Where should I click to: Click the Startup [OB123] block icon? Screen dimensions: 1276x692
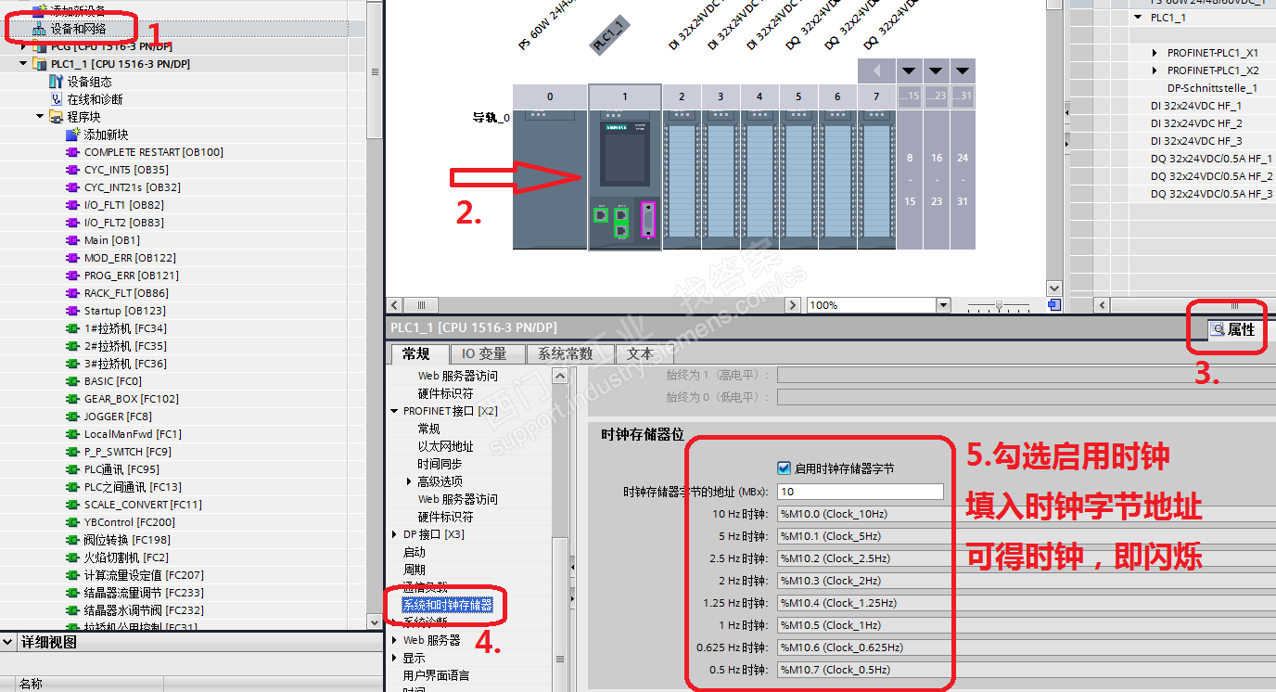pyautogui.click(x=72, y=311)
